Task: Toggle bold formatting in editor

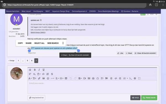Action: point(35,70)
